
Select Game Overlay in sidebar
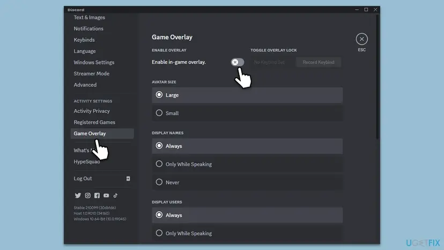(x=102, y=134)
